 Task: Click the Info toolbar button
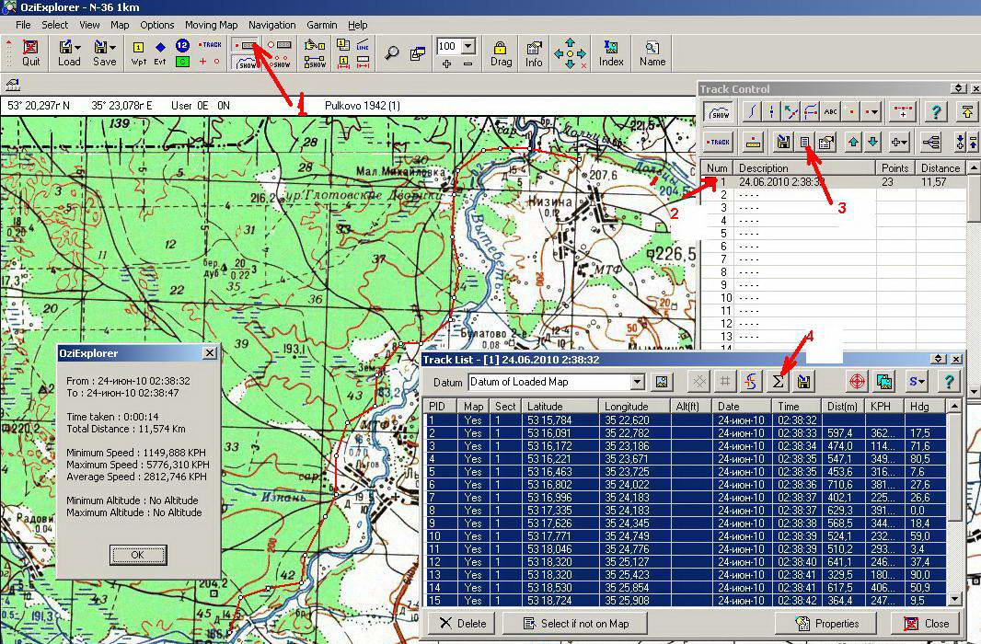(534, 53)
